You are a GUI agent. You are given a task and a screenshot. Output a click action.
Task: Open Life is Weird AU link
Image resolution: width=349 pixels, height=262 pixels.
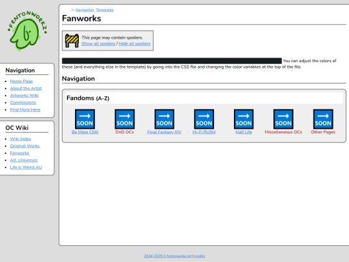coord(26,168)
